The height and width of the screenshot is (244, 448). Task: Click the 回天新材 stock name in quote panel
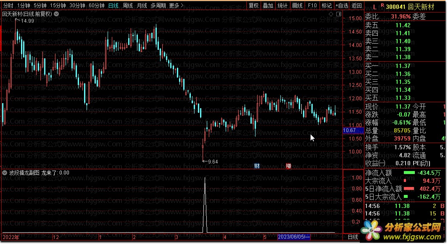[x=421, y=7]
